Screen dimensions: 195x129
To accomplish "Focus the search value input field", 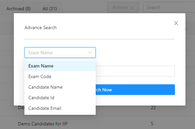I will coord(135,71).
